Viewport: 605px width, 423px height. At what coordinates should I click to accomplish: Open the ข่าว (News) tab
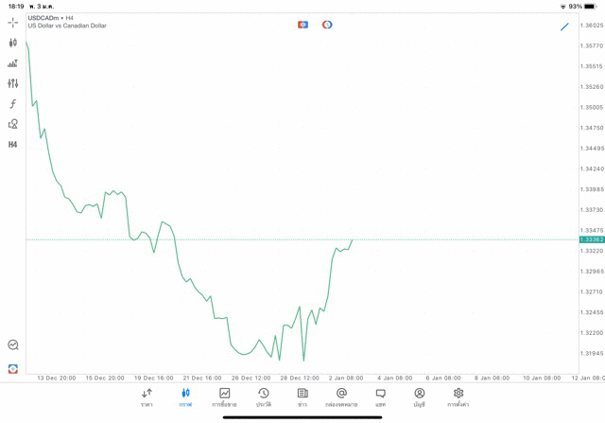[x=302, y=397]
